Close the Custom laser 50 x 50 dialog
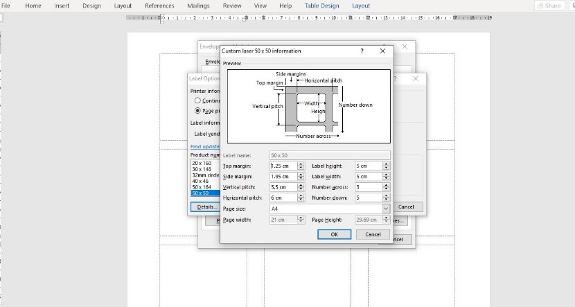Screen dimensions: 575x307 point(382,51)
